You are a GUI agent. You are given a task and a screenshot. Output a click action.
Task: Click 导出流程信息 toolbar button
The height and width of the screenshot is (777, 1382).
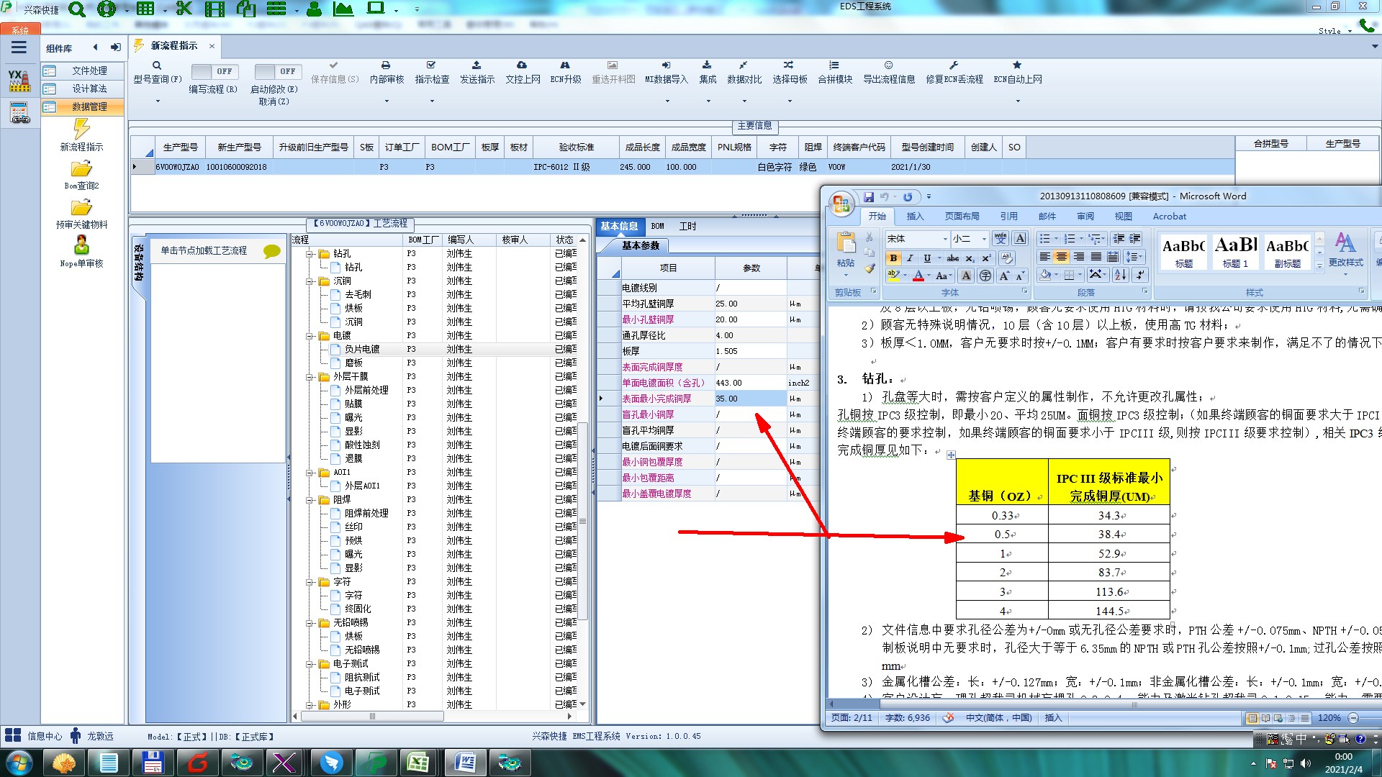(x=889, y=73)
